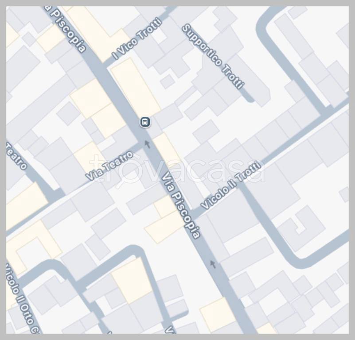Click the full Via Teatro street label
The width and height of the screenshot is (355, 340).
[109, 166]
